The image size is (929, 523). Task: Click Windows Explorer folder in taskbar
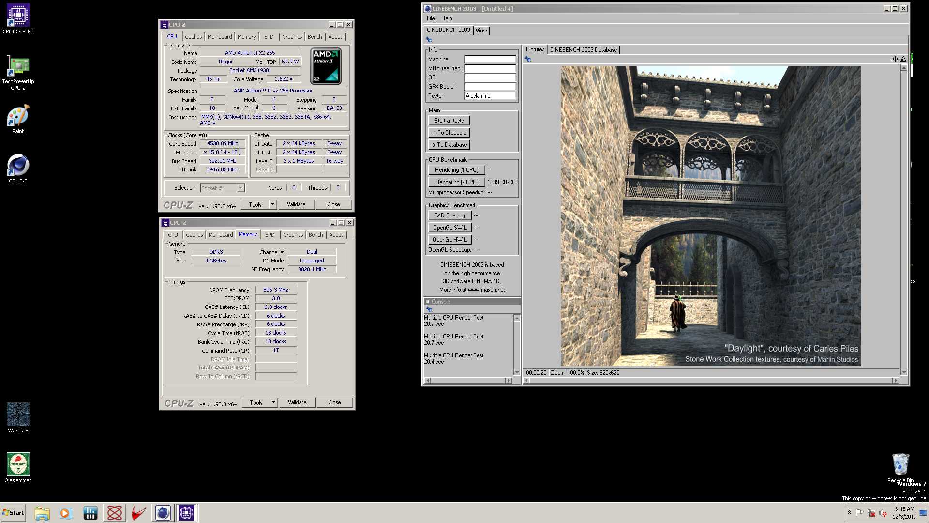(42, 513)
